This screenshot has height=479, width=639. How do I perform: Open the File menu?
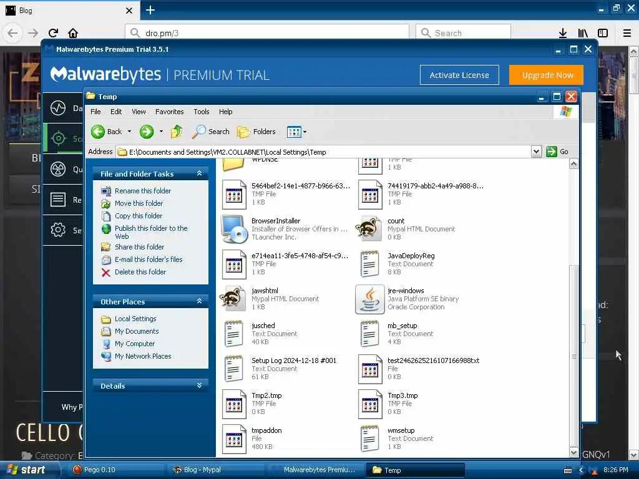95,112
